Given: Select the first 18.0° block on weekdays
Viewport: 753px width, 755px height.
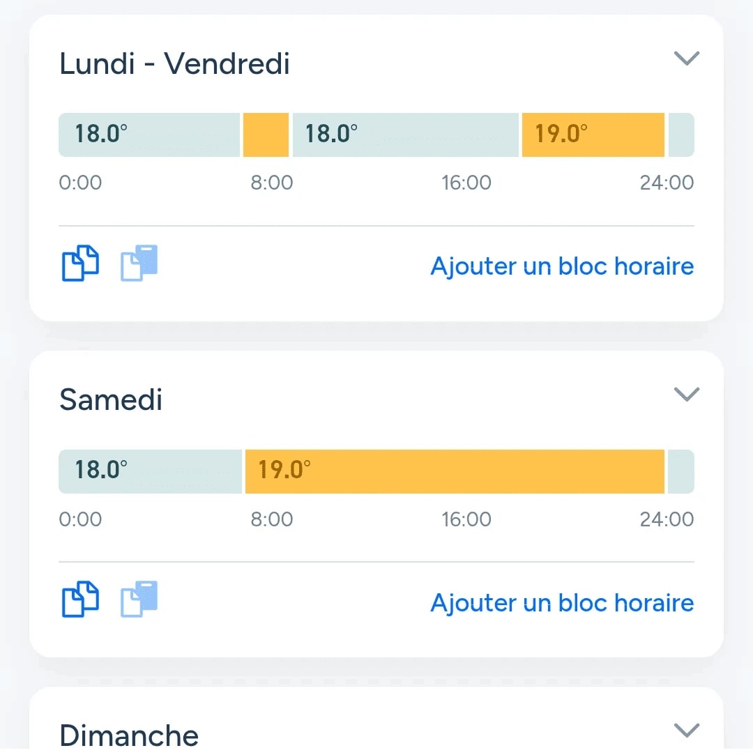Looking at the screenshot, I should click(149, 135).
